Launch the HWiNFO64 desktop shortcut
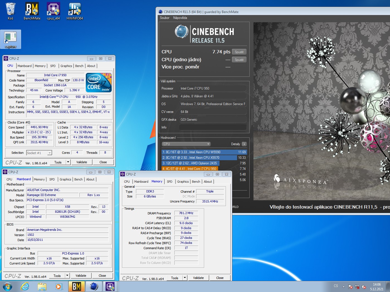Image resolution: width=390 pixels, height=292 pixels. point(75,11)
